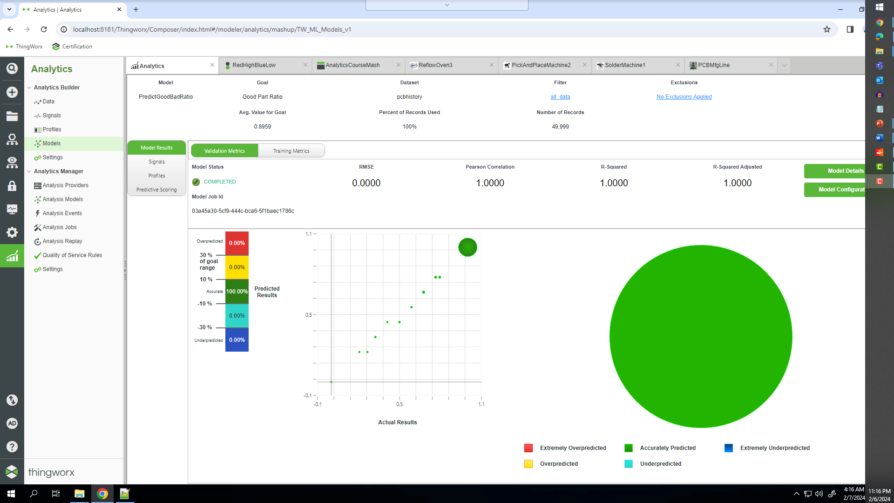
Task: Open the tab overflow chevron
Action: point(784,65)
